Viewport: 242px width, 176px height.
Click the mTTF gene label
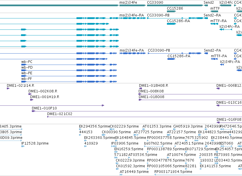pyautogui.click(x=215, y=8)
